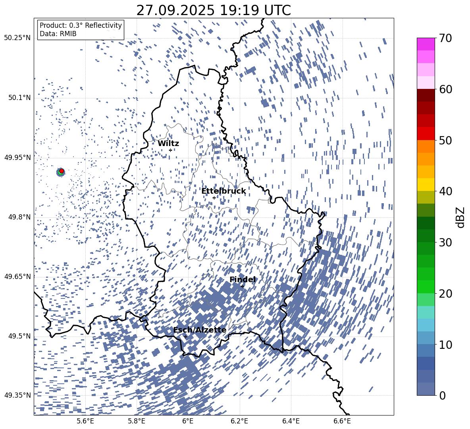Click the Findel location label

coord(243,279)
